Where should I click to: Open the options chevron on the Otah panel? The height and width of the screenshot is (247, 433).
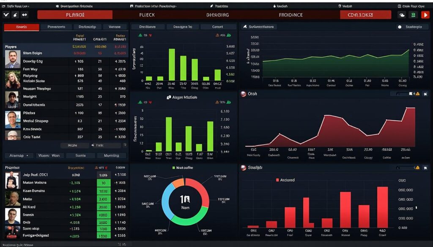[x=425, y=94]
